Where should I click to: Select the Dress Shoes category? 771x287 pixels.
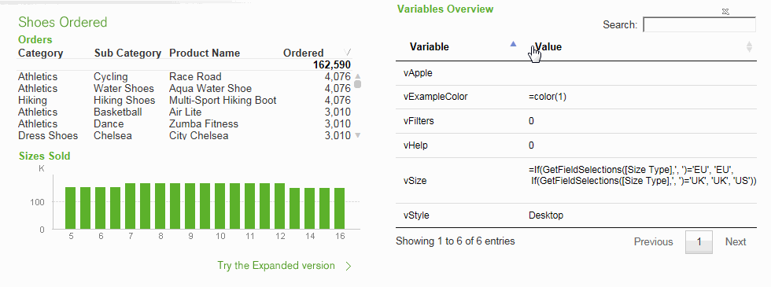(48, 135)
